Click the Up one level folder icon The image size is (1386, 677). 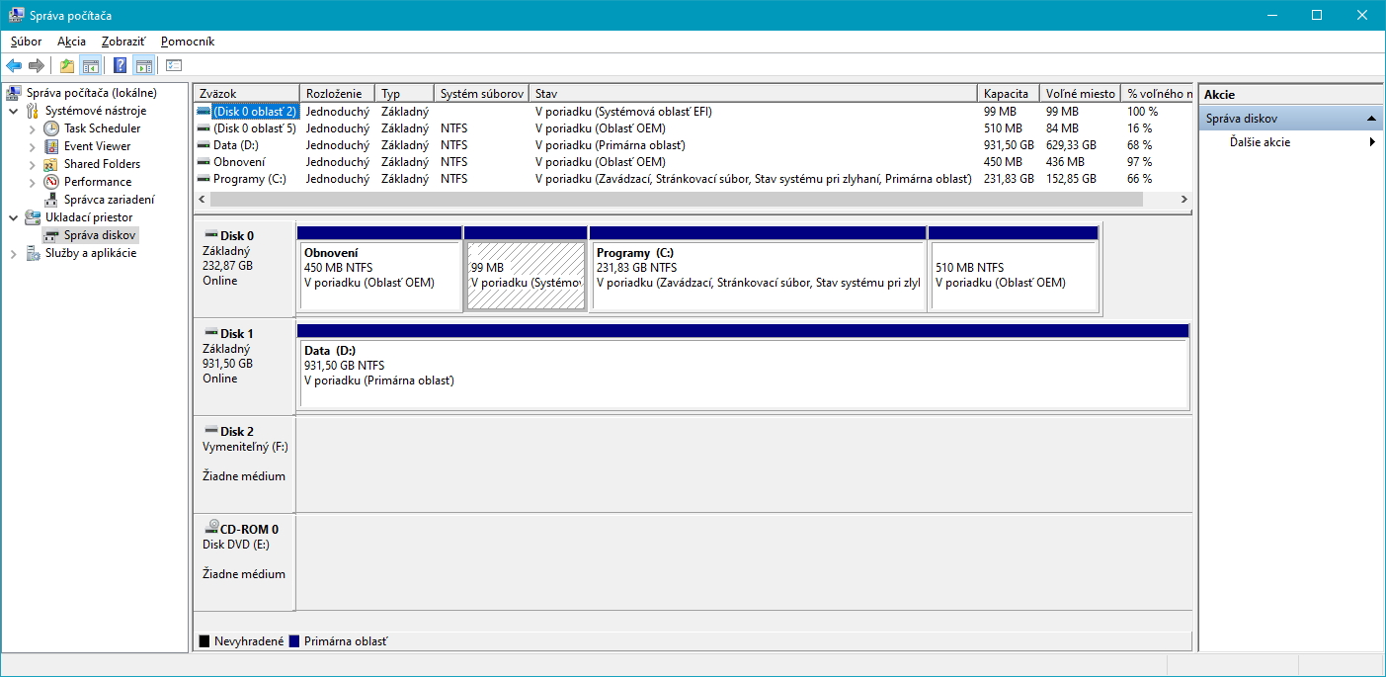(x=66, y=66)
